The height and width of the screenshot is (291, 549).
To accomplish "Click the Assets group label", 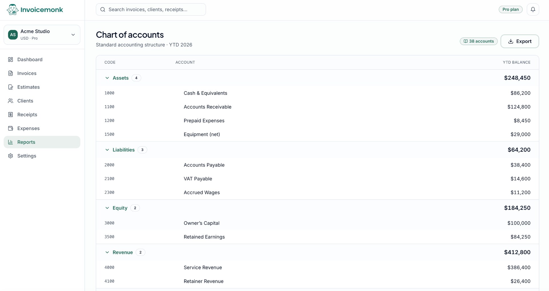I will point(121,78).
